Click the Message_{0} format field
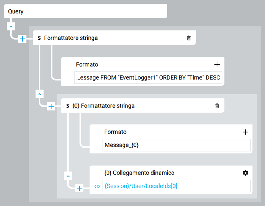 [x=176, y=145]
